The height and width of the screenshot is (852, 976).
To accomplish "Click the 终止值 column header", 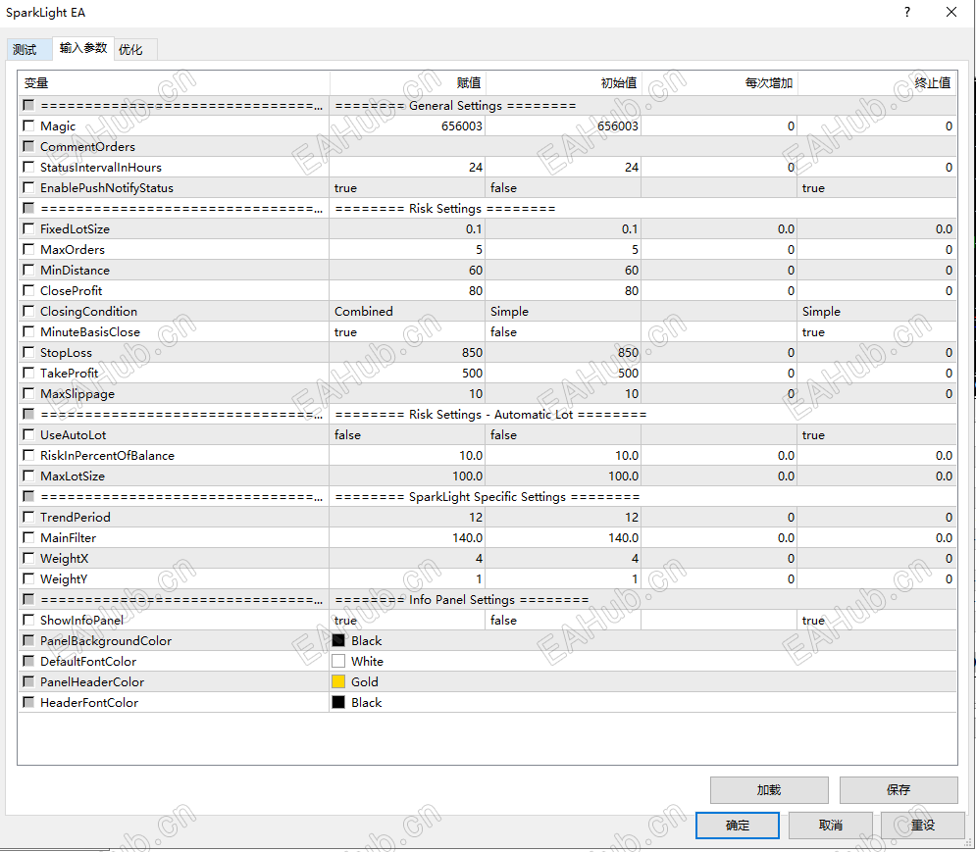I will pyautogui.click(x=877, y=82).
